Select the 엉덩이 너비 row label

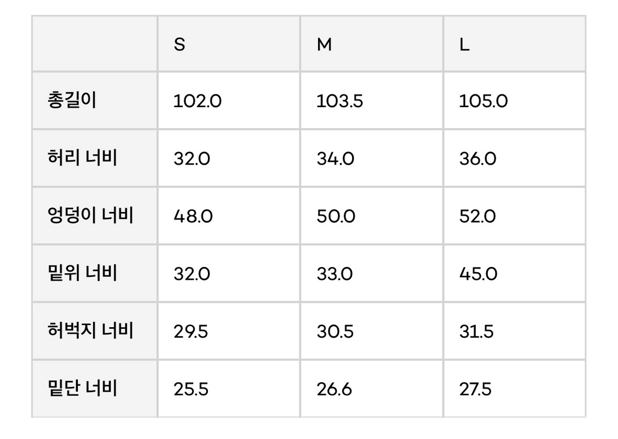click(90, 215)
